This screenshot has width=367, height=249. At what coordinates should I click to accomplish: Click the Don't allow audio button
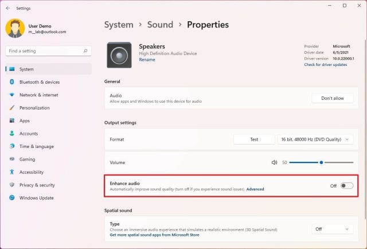tap(333, 98)
